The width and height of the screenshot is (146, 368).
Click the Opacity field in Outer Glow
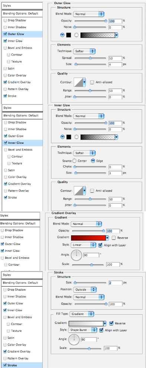coord(115,21)
